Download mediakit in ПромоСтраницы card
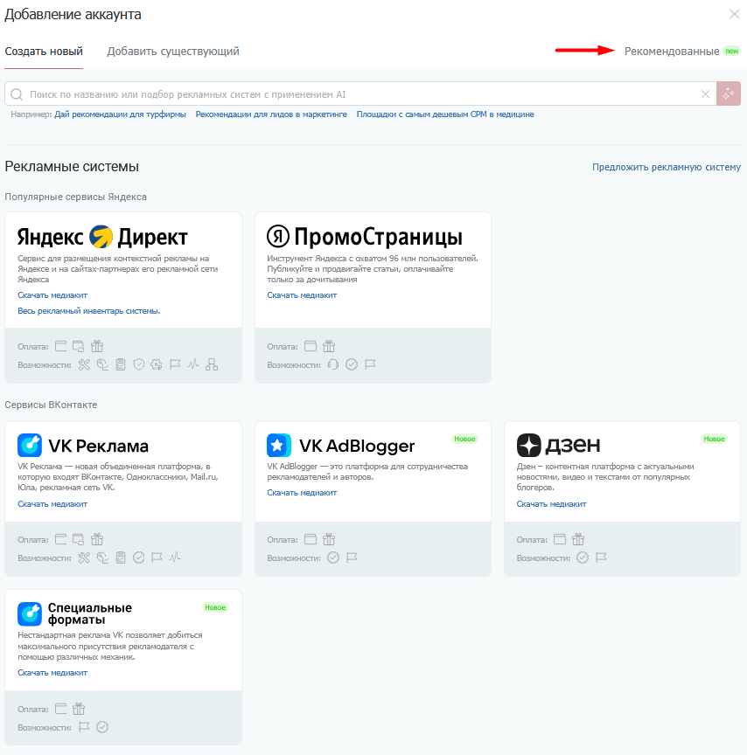The height and width of the screenshot is (755, 747). coord(302,295)
